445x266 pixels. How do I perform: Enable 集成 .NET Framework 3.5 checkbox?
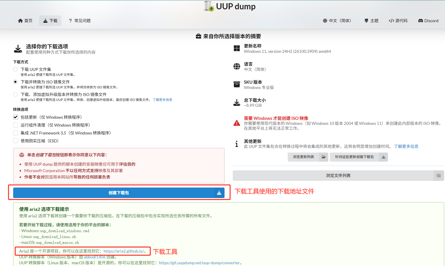15,133
